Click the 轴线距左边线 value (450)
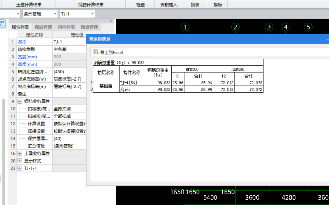The height and width of the screenshot is (205, 329). (x=69, y=72)
